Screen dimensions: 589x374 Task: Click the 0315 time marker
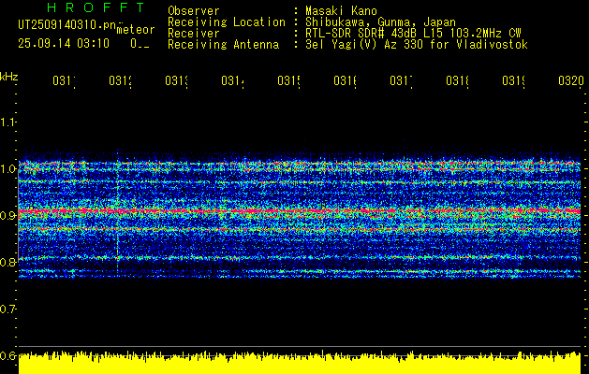point(288,81)
